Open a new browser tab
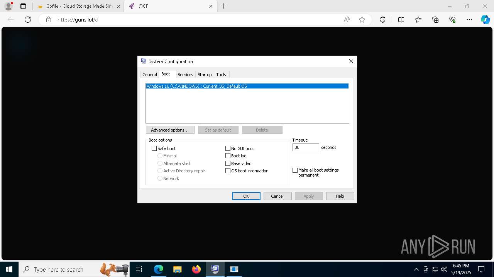 coord(224,6)
